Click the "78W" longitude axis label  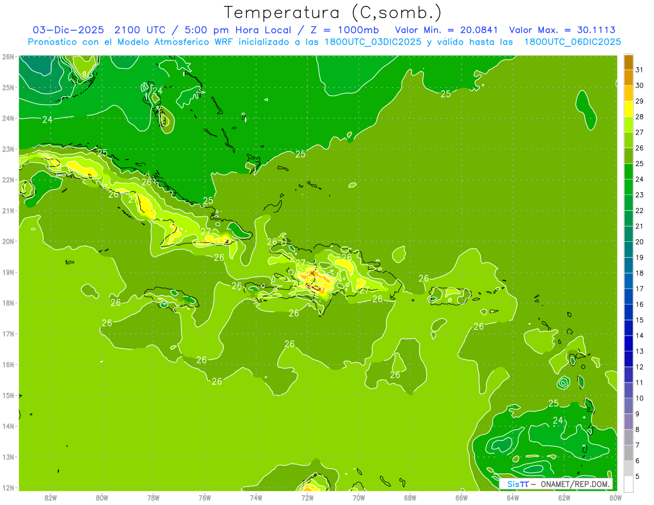[153, 497]
